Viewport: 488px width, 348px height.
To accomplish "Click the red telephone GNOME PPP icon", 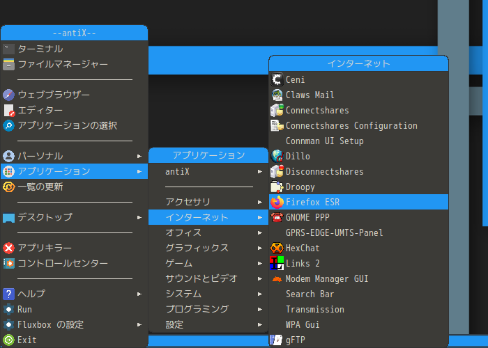I will coord(277,217).
